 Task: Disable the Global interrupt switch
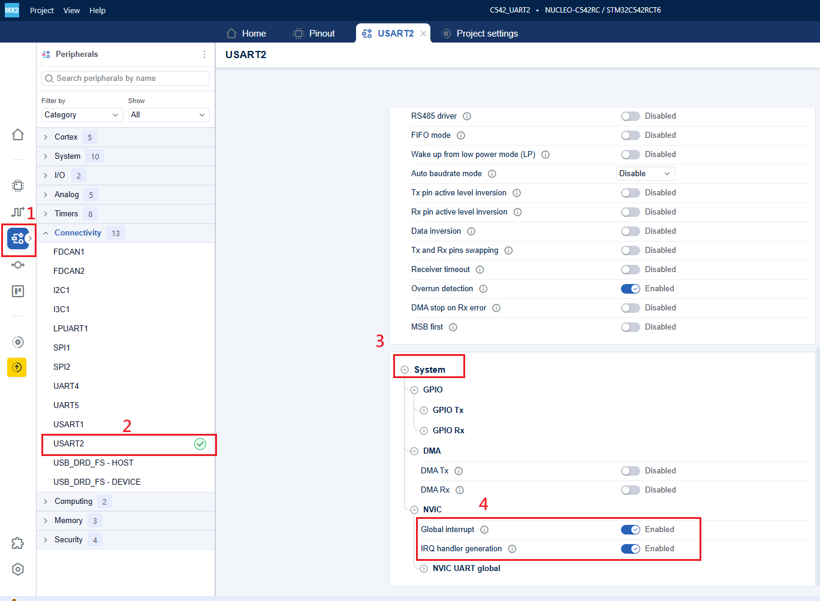tap(631, 530)
